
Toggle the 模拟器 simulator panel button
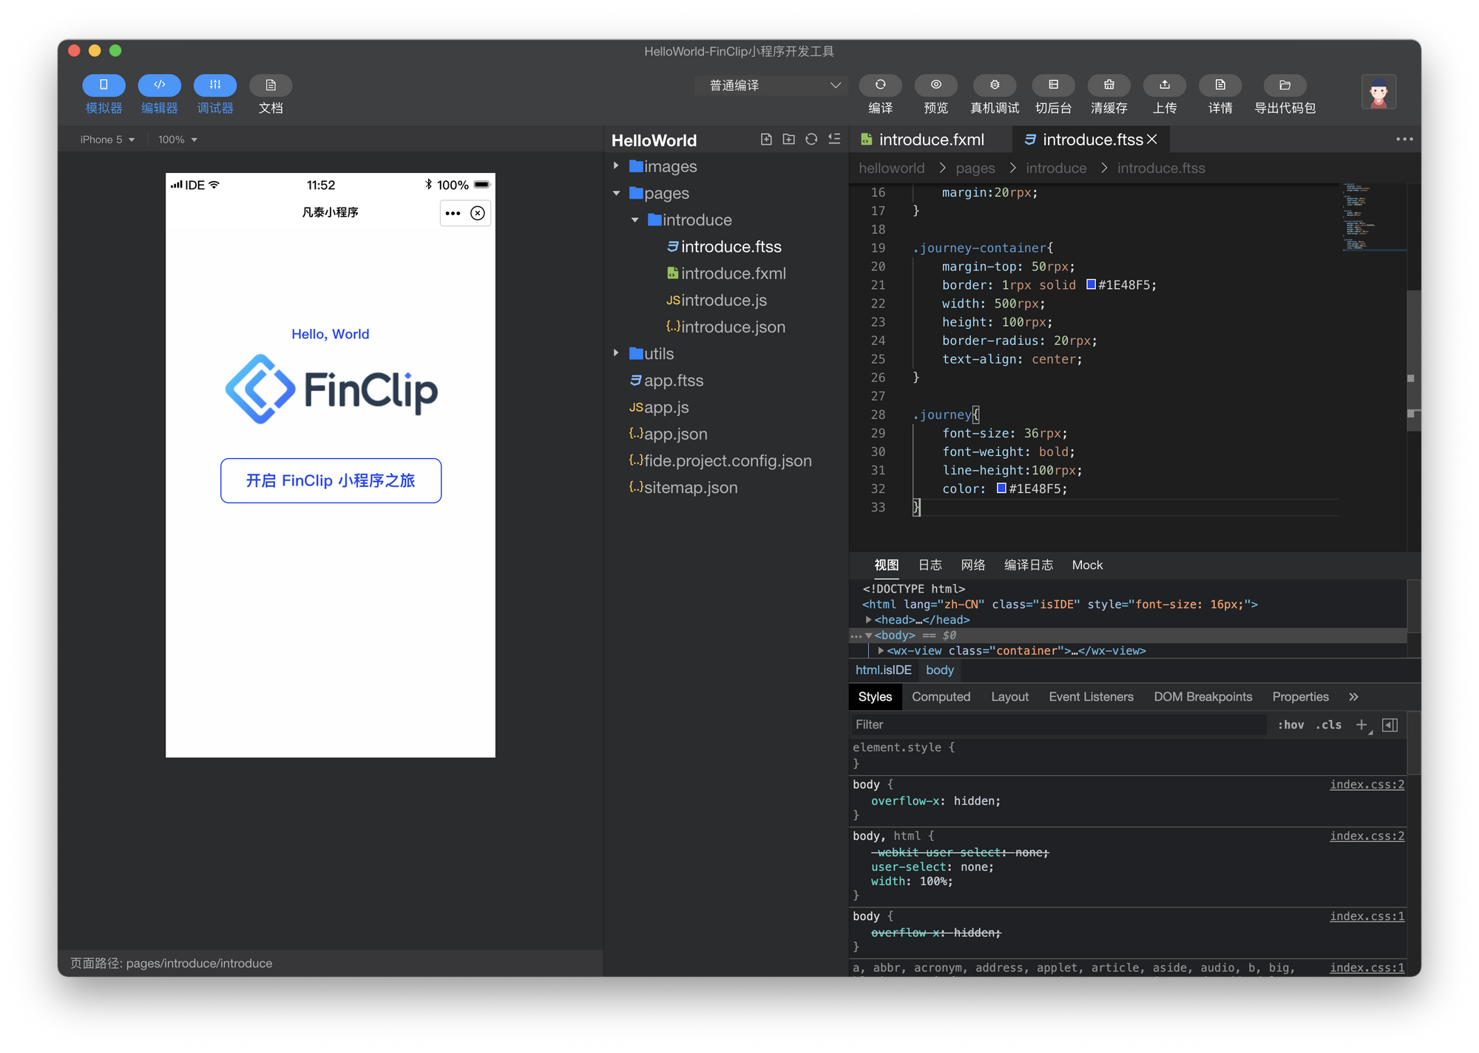click(x=104, y=85)
